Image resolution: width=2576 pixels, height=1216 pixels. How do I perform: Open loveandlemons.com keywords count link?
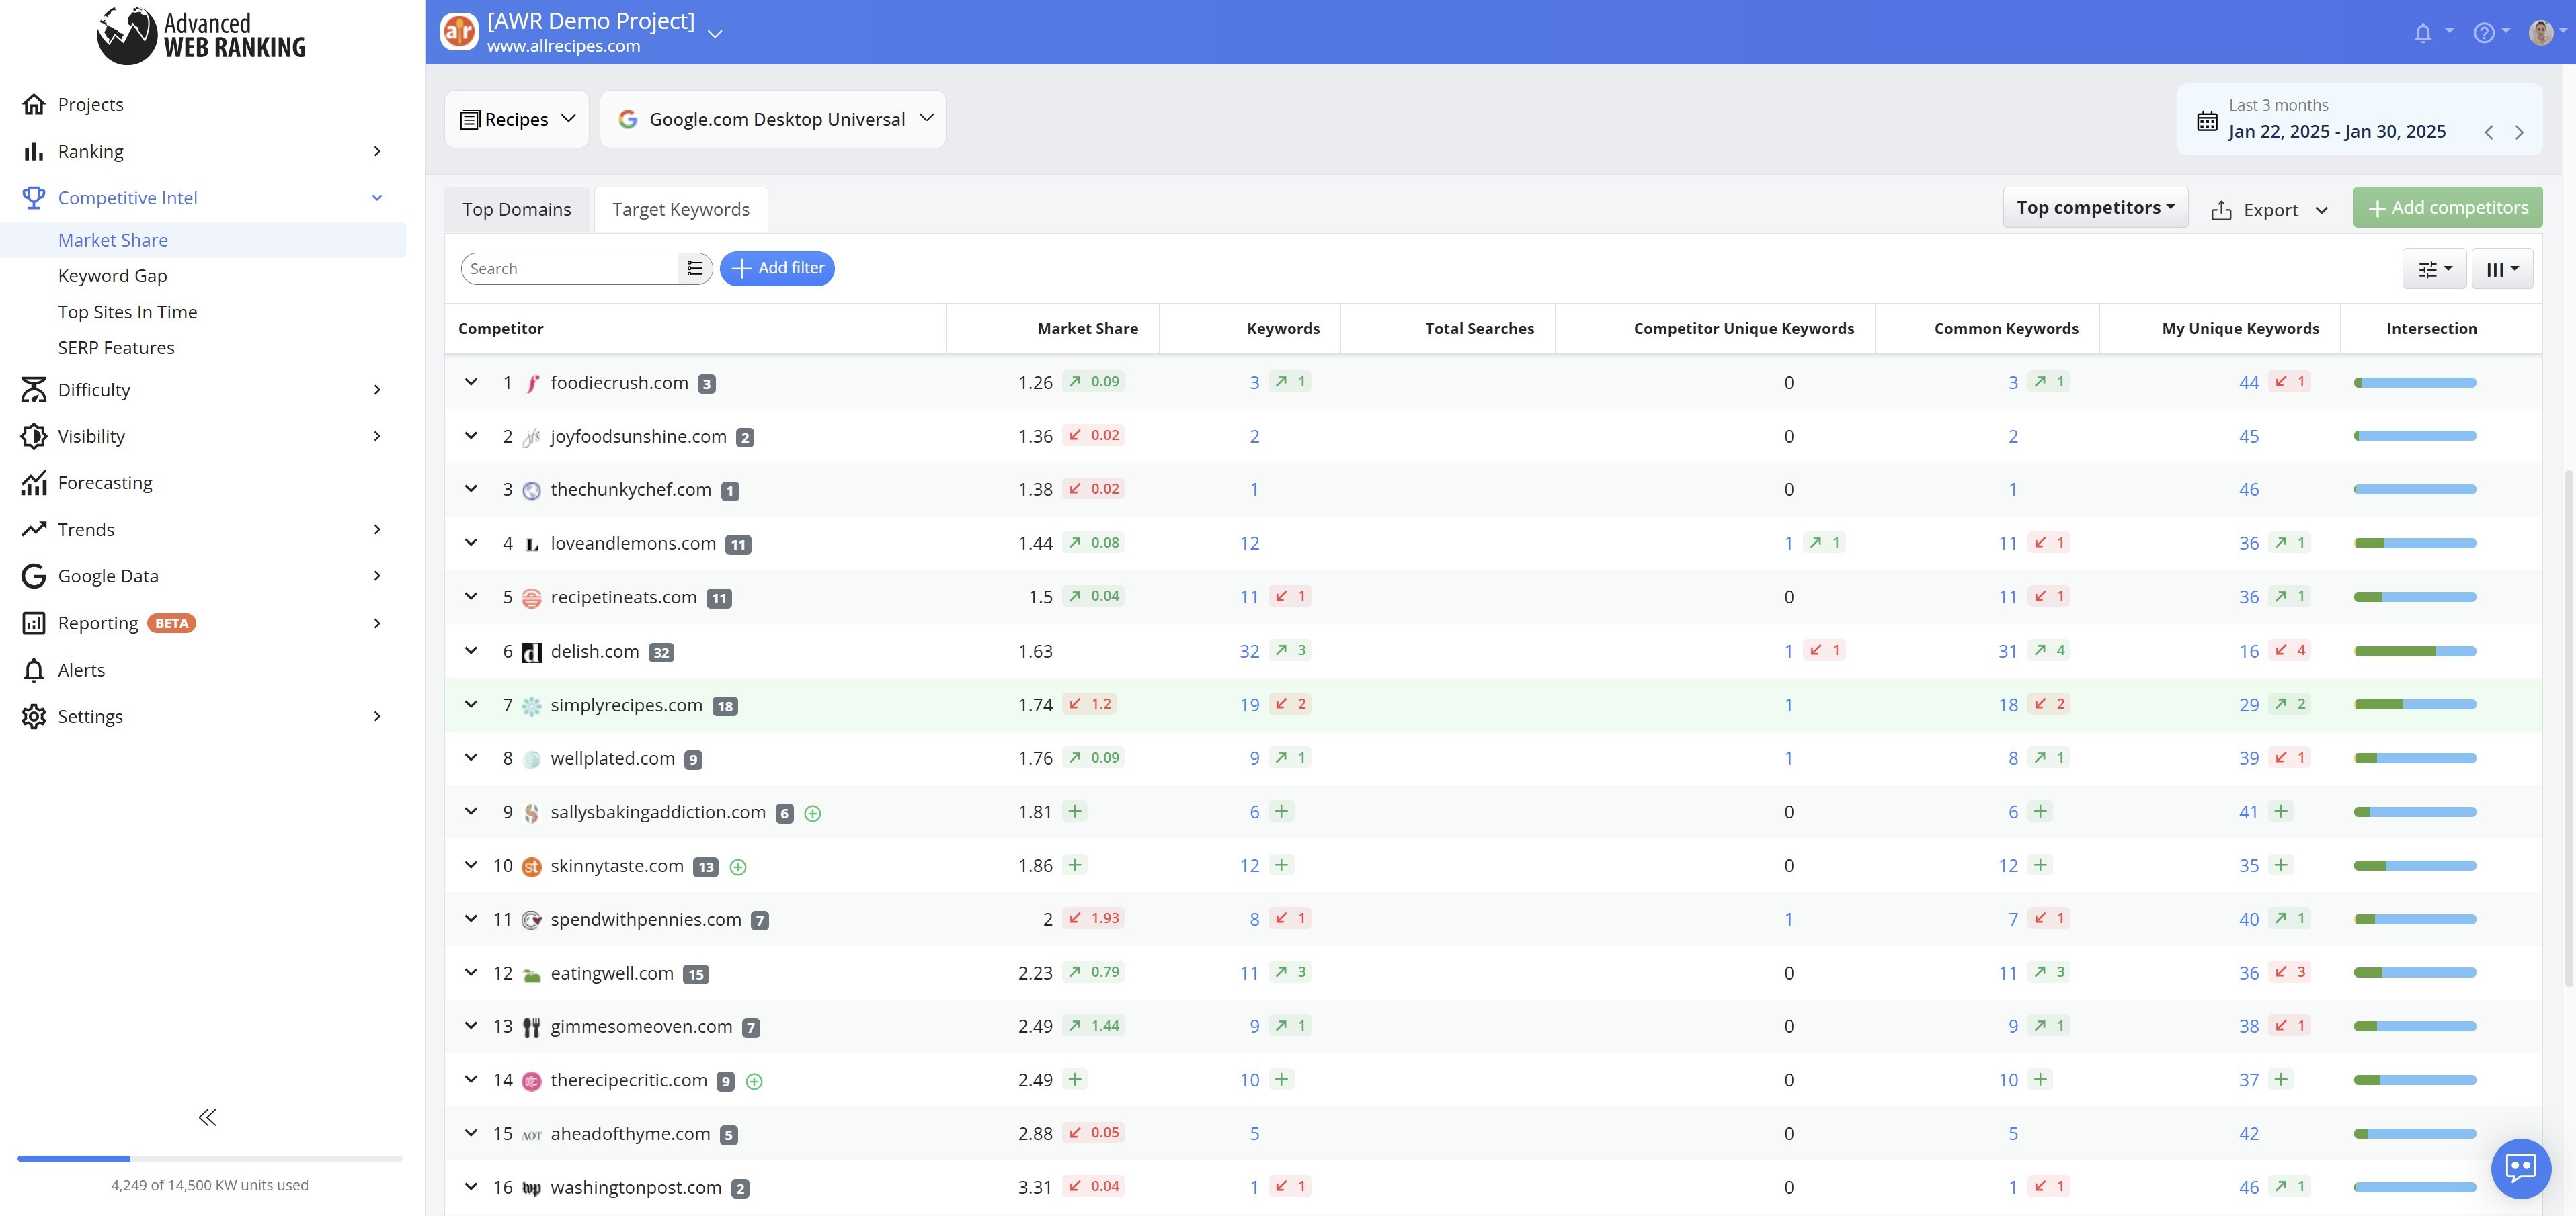(1250, 544)
